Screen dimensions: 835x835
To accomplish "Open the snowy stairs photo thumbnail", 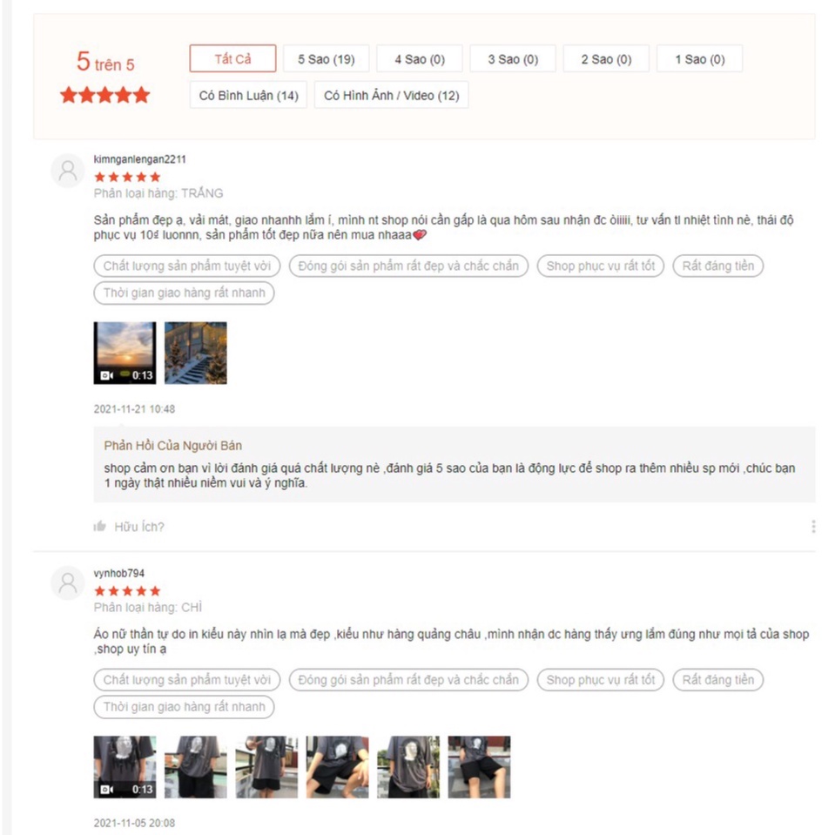I will click(195, 353).
